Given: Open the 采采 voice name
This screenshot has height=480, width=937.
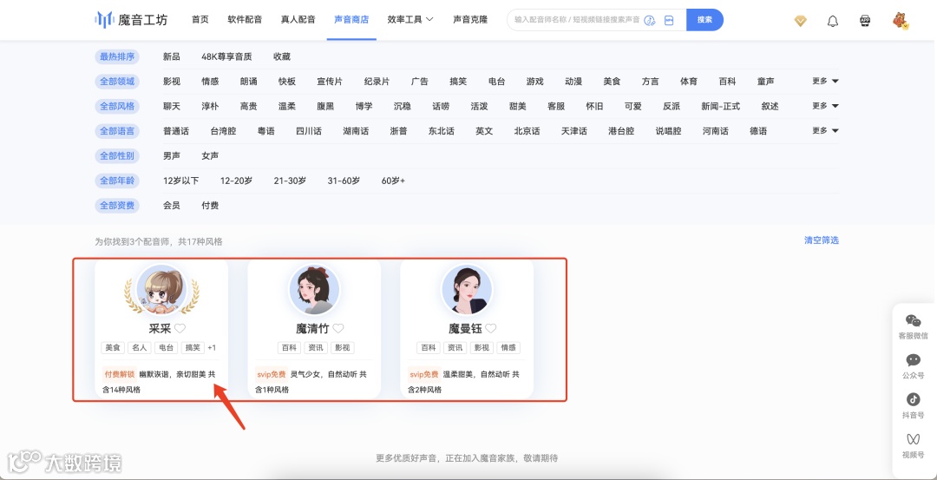Looking at the screenshot, I should (x=160, y=328).
